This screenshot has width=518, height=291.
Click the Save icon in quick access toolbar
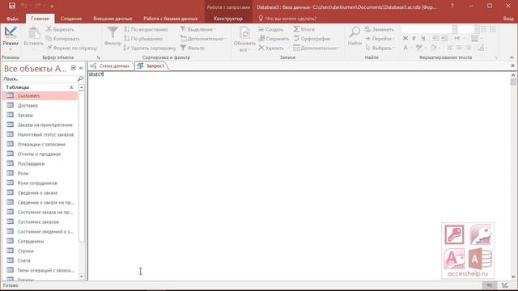click(12, 6)
